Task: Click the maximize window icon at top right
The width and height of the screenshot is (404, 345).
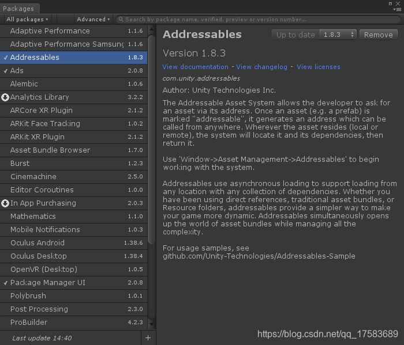Action: 390,3
